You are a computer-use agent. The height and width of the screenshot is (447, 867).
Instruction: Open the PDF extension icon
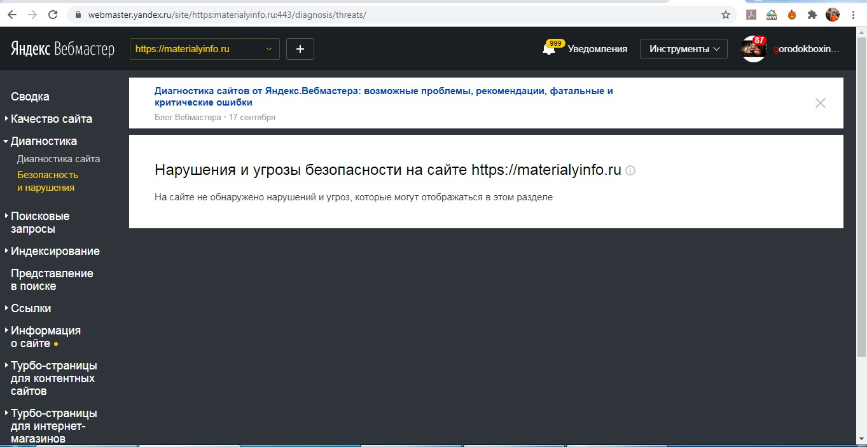[751, 15]
